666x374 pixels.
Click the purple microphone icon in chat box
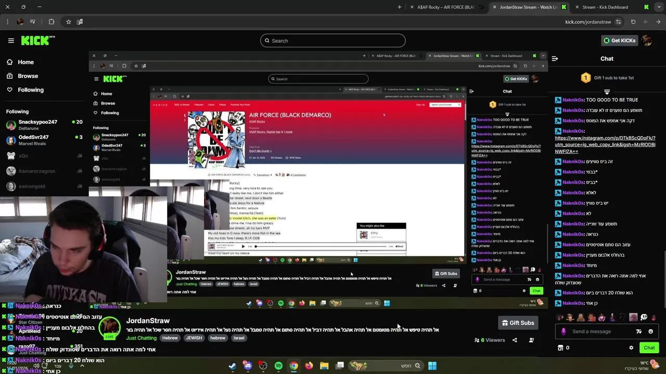coord(563,331)
